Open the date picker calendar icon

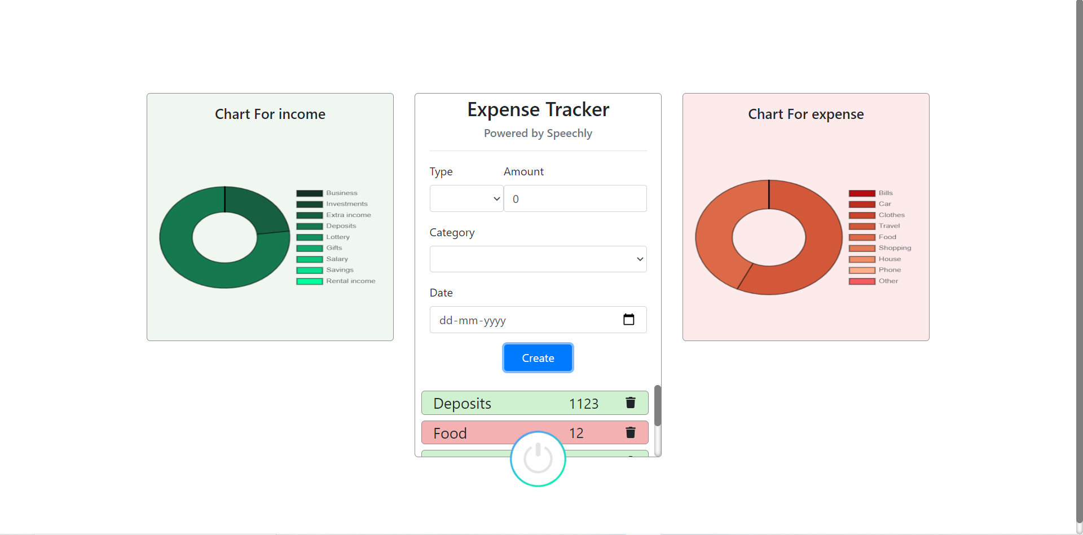point(628,320)
